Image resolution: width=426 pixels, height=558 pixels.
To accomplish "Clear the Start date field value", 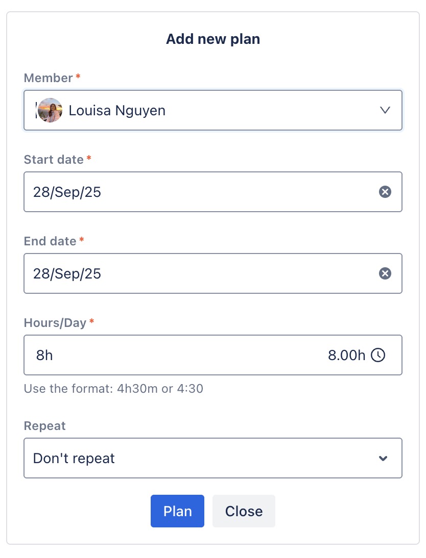I will (385, 192).
